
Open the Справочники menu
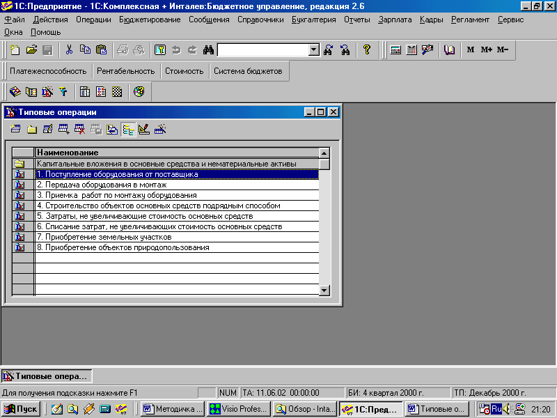pos(260,20)
